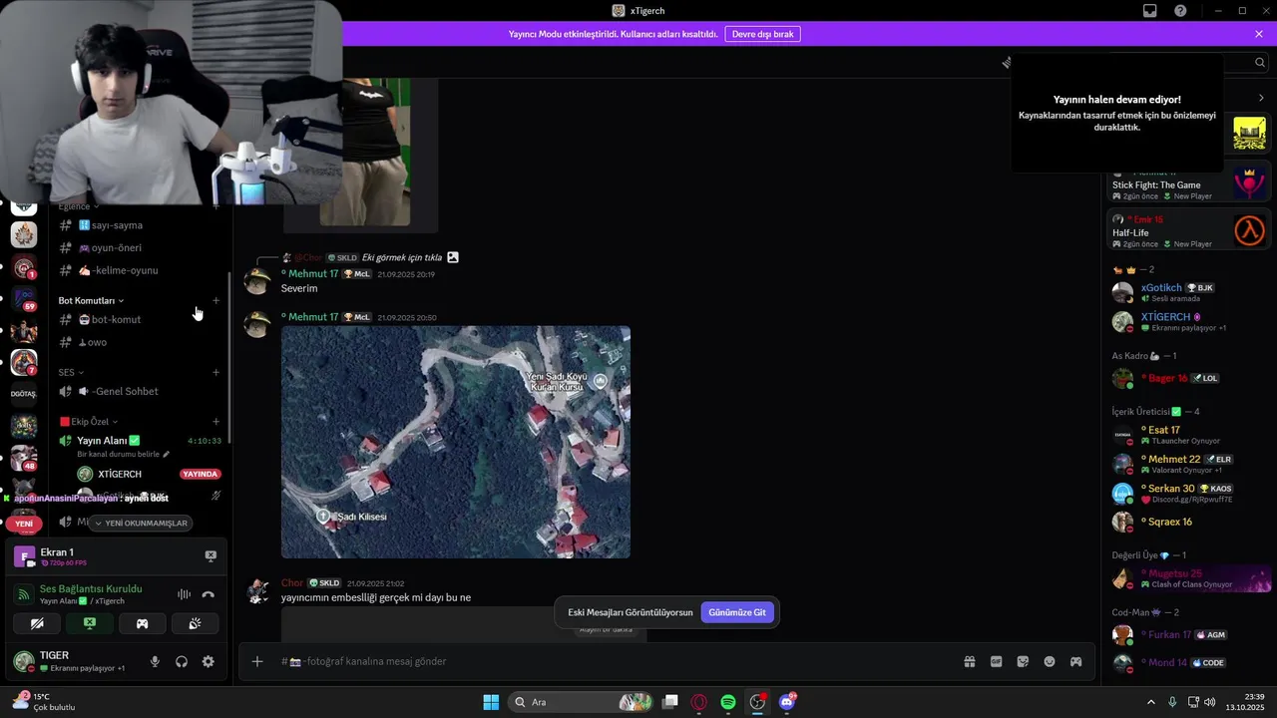1277x718 pixels.
Task: Open the inbox icon in title bar
Action: pyautogui.click(x=1150, y=11)
